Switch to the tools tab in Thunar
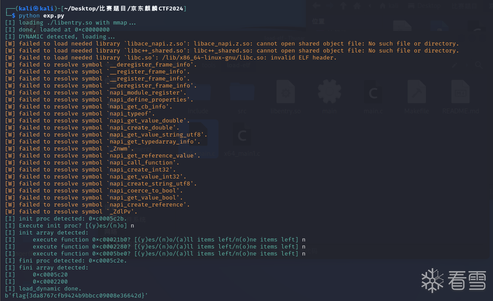 209,65
